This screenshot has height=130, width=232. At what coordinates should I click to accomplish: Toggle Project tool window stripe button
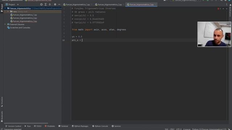point(2,8)
